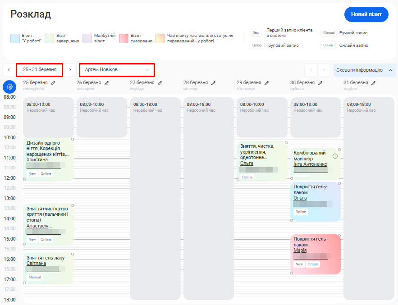Click pencil edit icon next to 25 березня
This screenshot has height=305, width=398.
[53, 83]
